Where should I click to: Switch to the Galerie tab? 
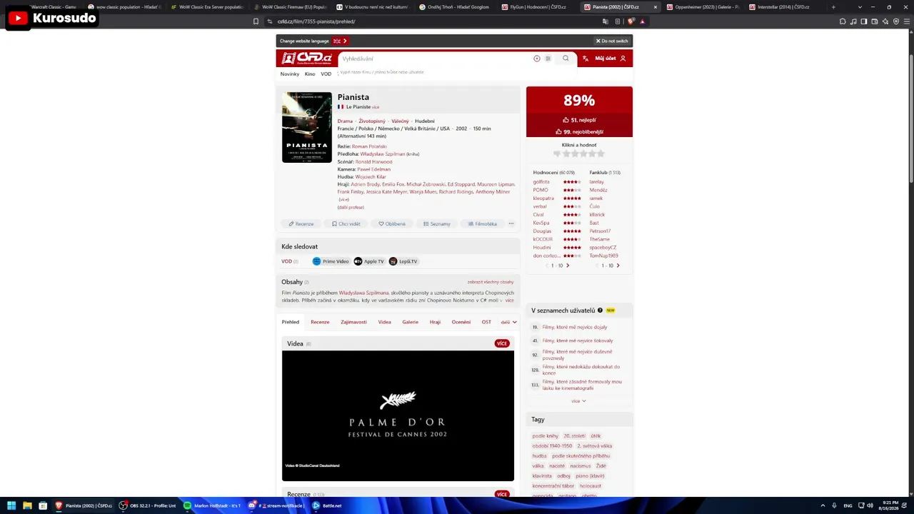click(x=410, y=322)
